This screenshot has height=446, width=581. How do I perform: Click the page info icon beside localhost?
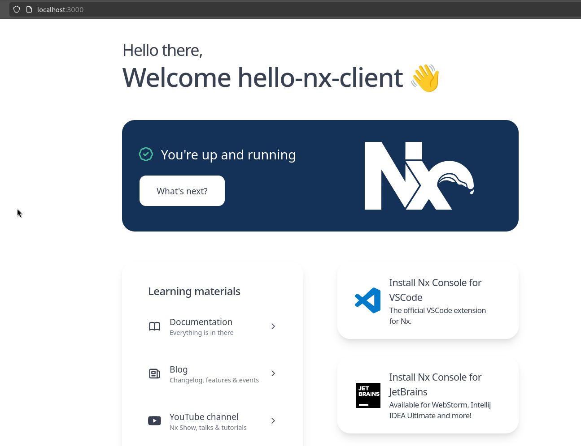(x=29, y=9)
